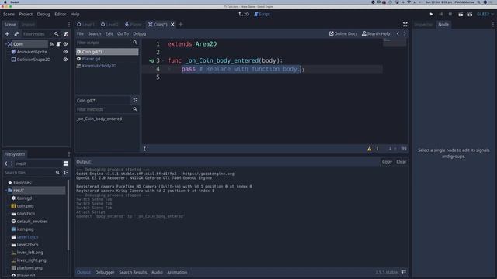
Task: Add a new child node
Action: pyautogui.click(x=7, y=34)
